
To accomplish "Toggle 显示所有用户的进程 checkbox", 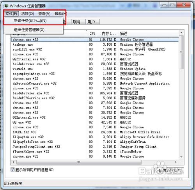I will click(x=12, y=169).
